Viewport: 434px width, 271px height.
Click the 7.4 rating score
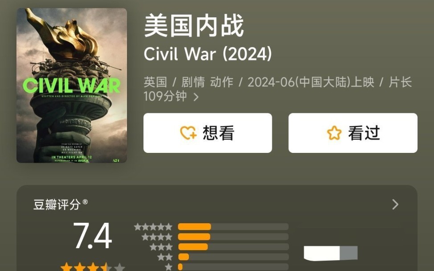(x=92, y=236)
